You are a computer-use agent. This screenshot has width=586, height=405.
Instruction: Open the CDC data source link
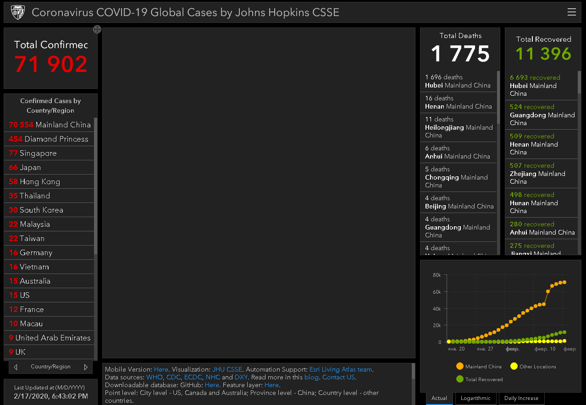(173, 378)
